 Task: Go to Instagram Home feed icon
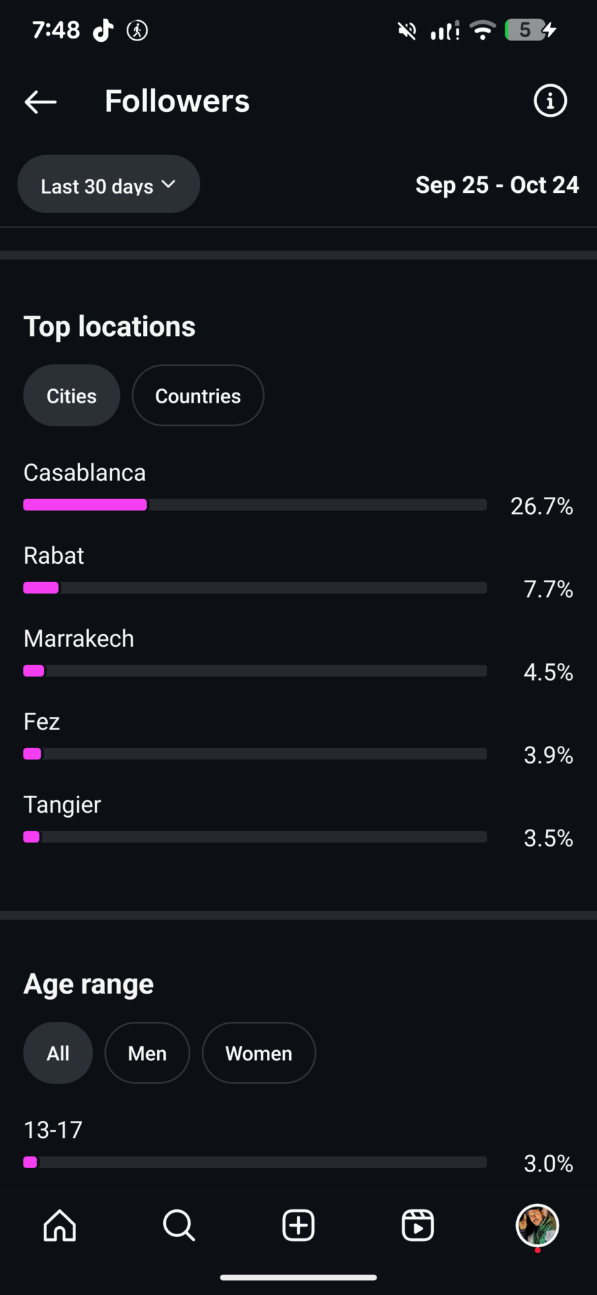[60, 1225]
